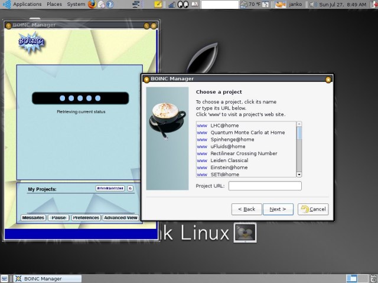Screen dimensions: 378x283
Task: Open the dictionary book applet icon
Action: 195,4
